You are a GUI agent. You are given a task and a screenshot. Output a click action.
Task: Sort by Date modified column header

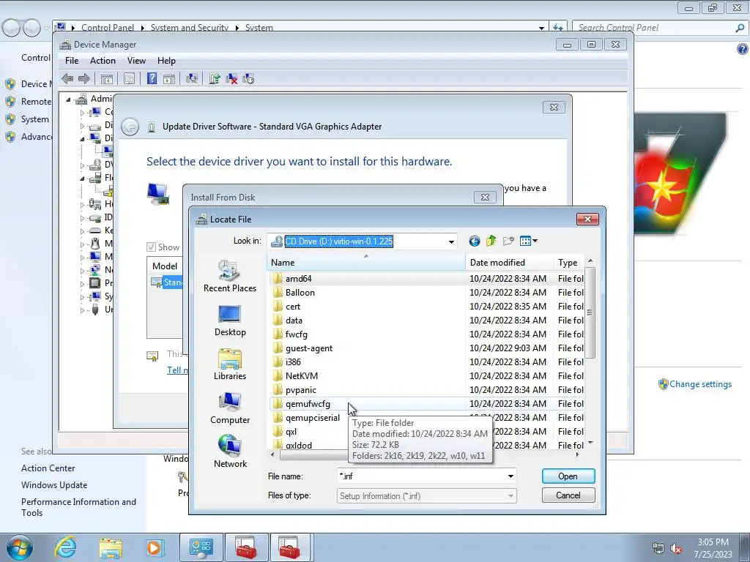click(x=510, y=263)
